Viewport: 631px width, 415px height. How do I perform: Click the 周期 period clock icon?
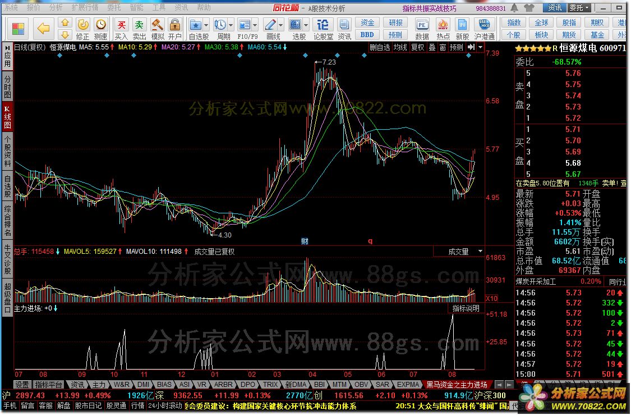[220, 25]
